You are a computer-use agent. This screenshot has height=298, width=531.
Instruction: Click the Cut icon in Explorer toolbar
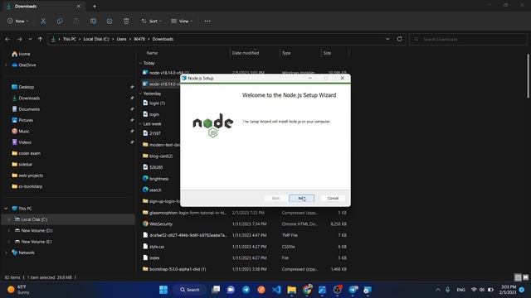pyautogui.click(x=43, y=22)
